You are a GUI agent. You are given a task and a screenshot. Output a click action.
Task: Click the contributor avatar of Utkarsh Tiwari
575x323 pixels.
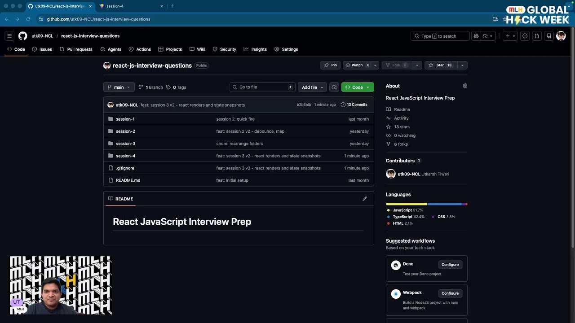(390, 174)
